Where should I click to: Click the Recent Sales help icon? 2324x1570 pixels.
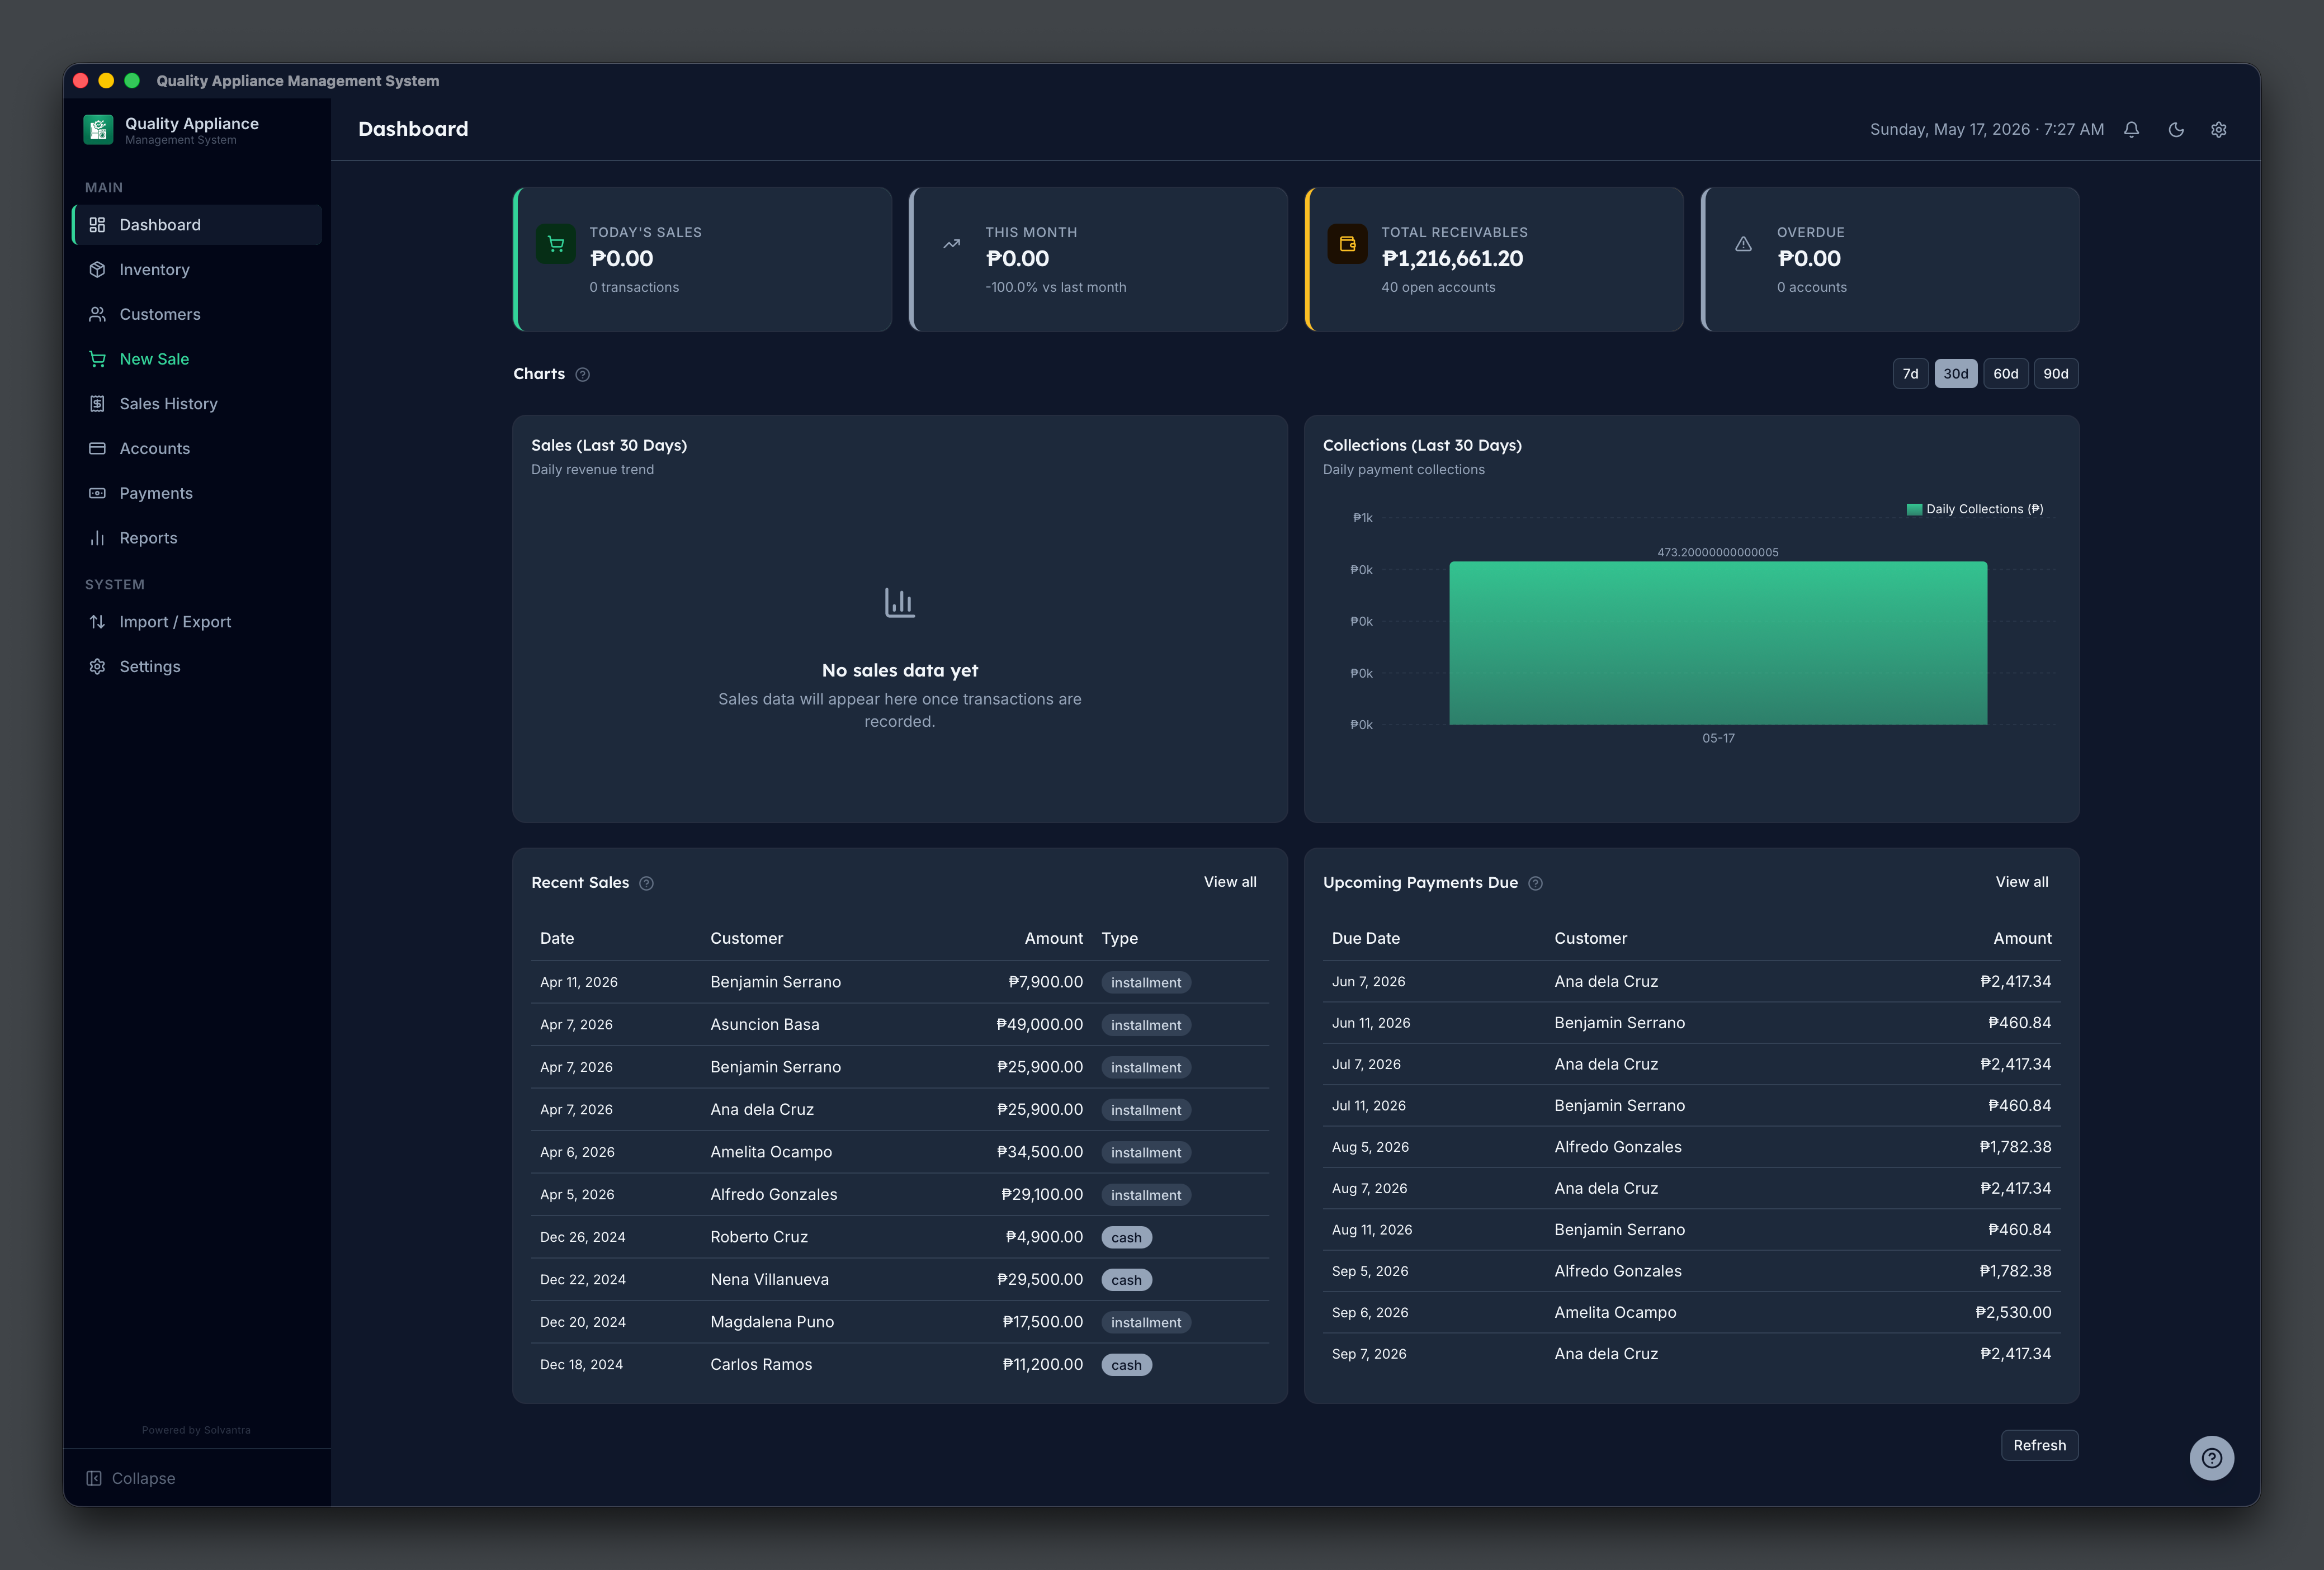[646, 883]
